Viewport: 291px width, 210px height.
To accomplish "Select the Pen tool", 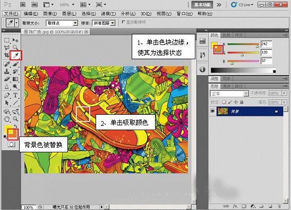I will (7, 95).
